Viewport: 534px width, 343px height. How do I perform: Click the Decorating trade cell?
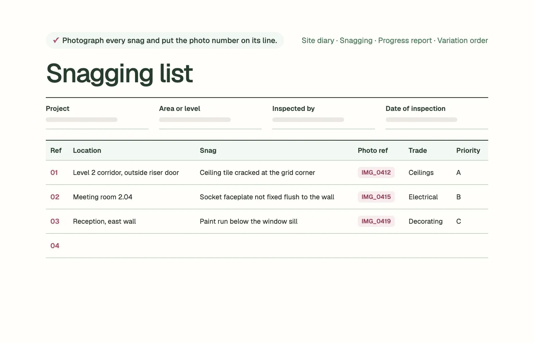click(x=426, y=221)
